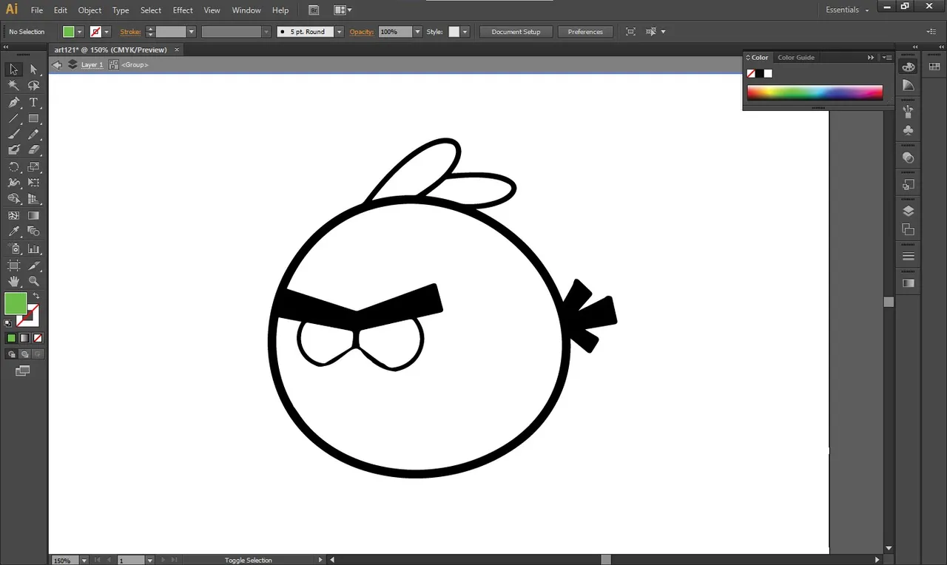Viewport: 947px width, 565px height.
Task: Choose the Free Transform tool
Action: (33, 183)
